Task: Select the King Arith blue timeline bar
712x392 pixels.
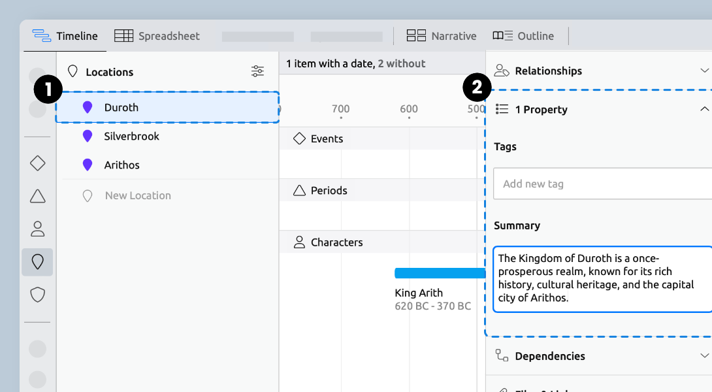Action: [440, 273]
